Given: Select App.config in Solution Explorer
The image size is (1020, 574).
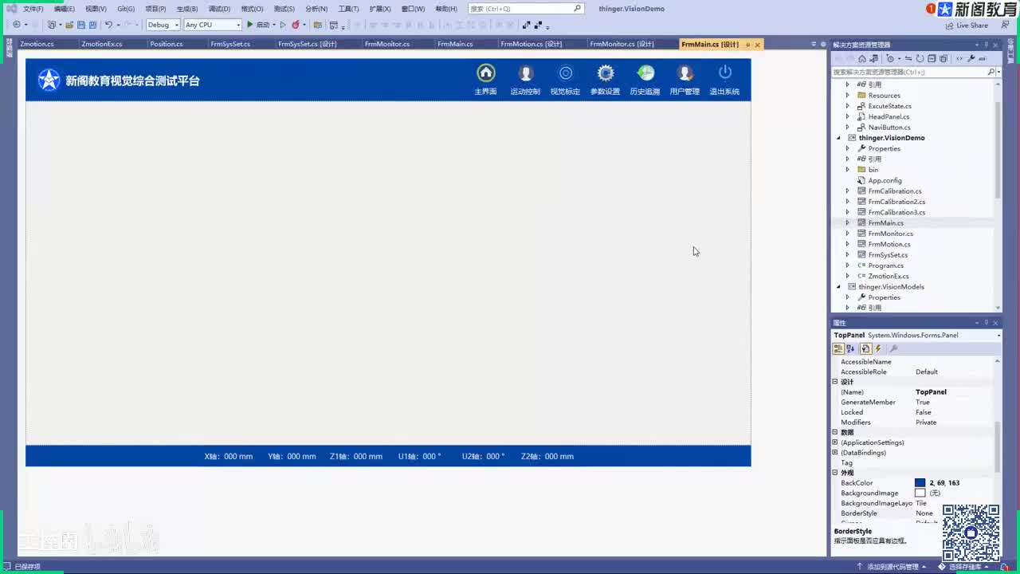Looking at the screenshot, I should click(885, 181).
